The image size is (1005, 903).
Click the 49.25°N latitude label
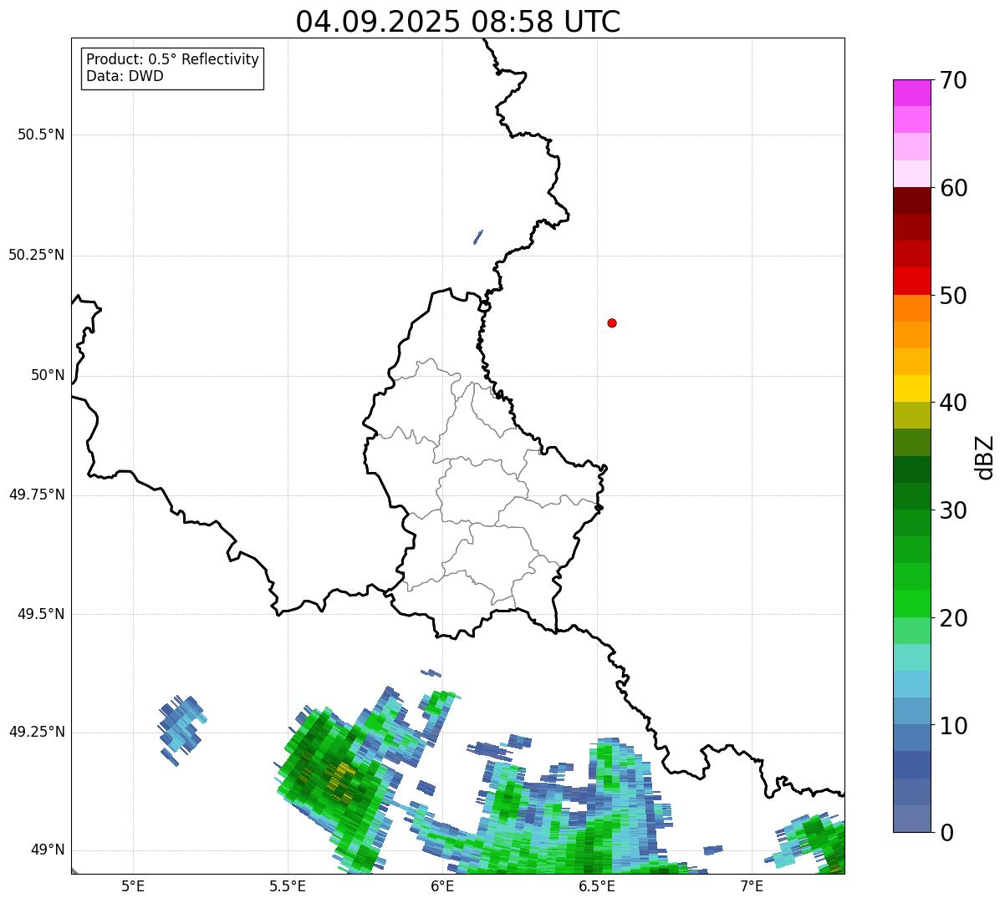click(x=37, y=732)
